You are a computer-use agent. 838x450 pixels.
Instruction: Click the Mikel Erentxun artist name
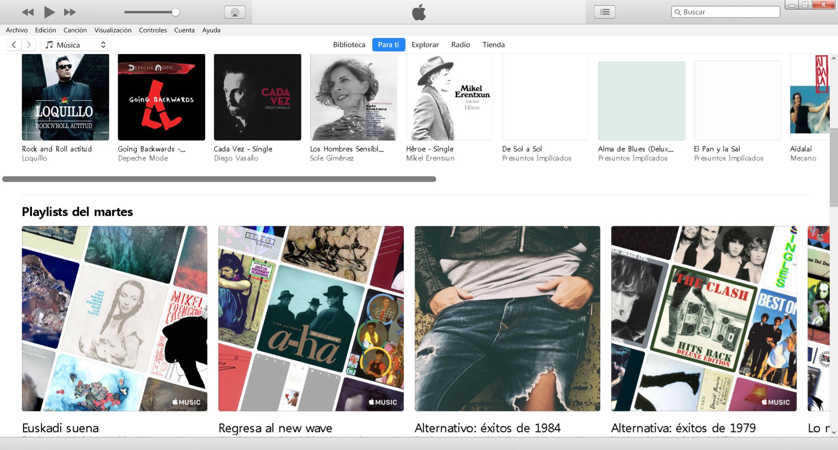click(430, 158)
